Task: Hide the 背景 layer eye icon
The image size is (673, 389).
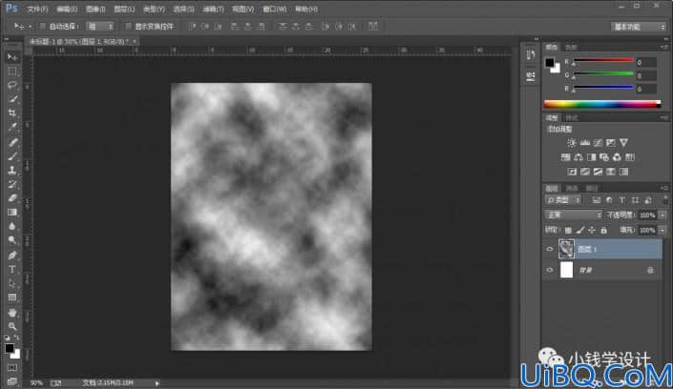Action: tap(550, 270)
